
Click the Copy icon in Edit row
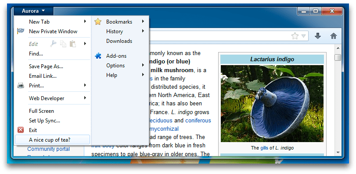(63, 44)
